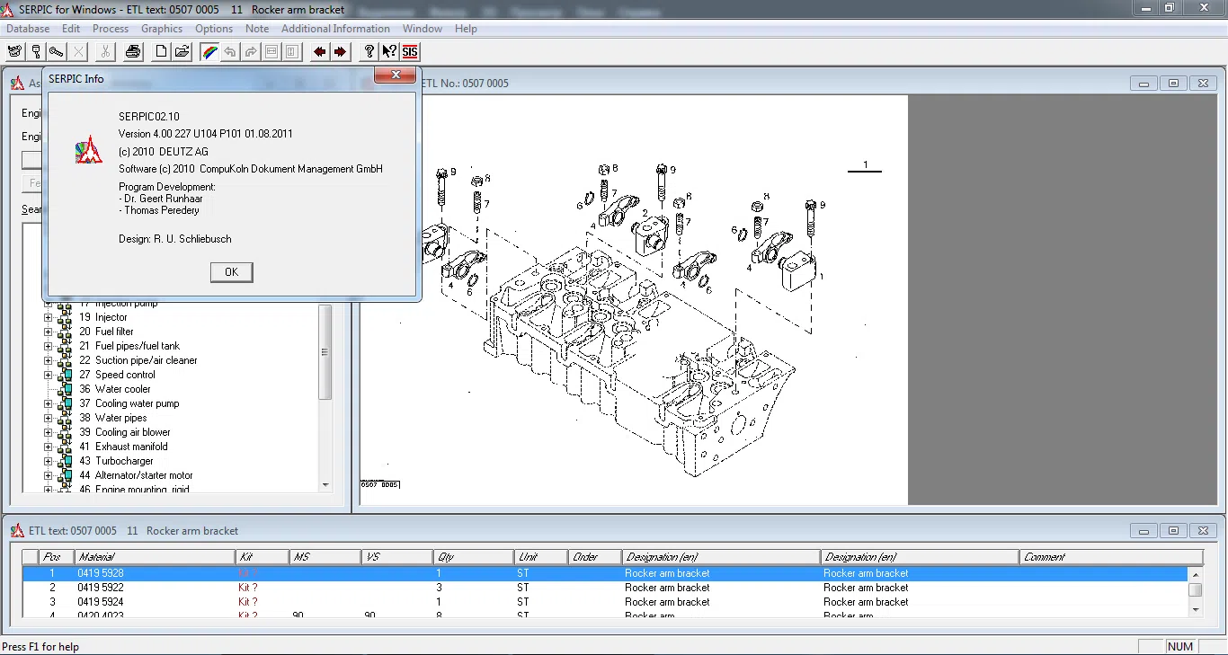Click the Qty column header
Screen dimensions: 1228x655
[x=474, y=557]
